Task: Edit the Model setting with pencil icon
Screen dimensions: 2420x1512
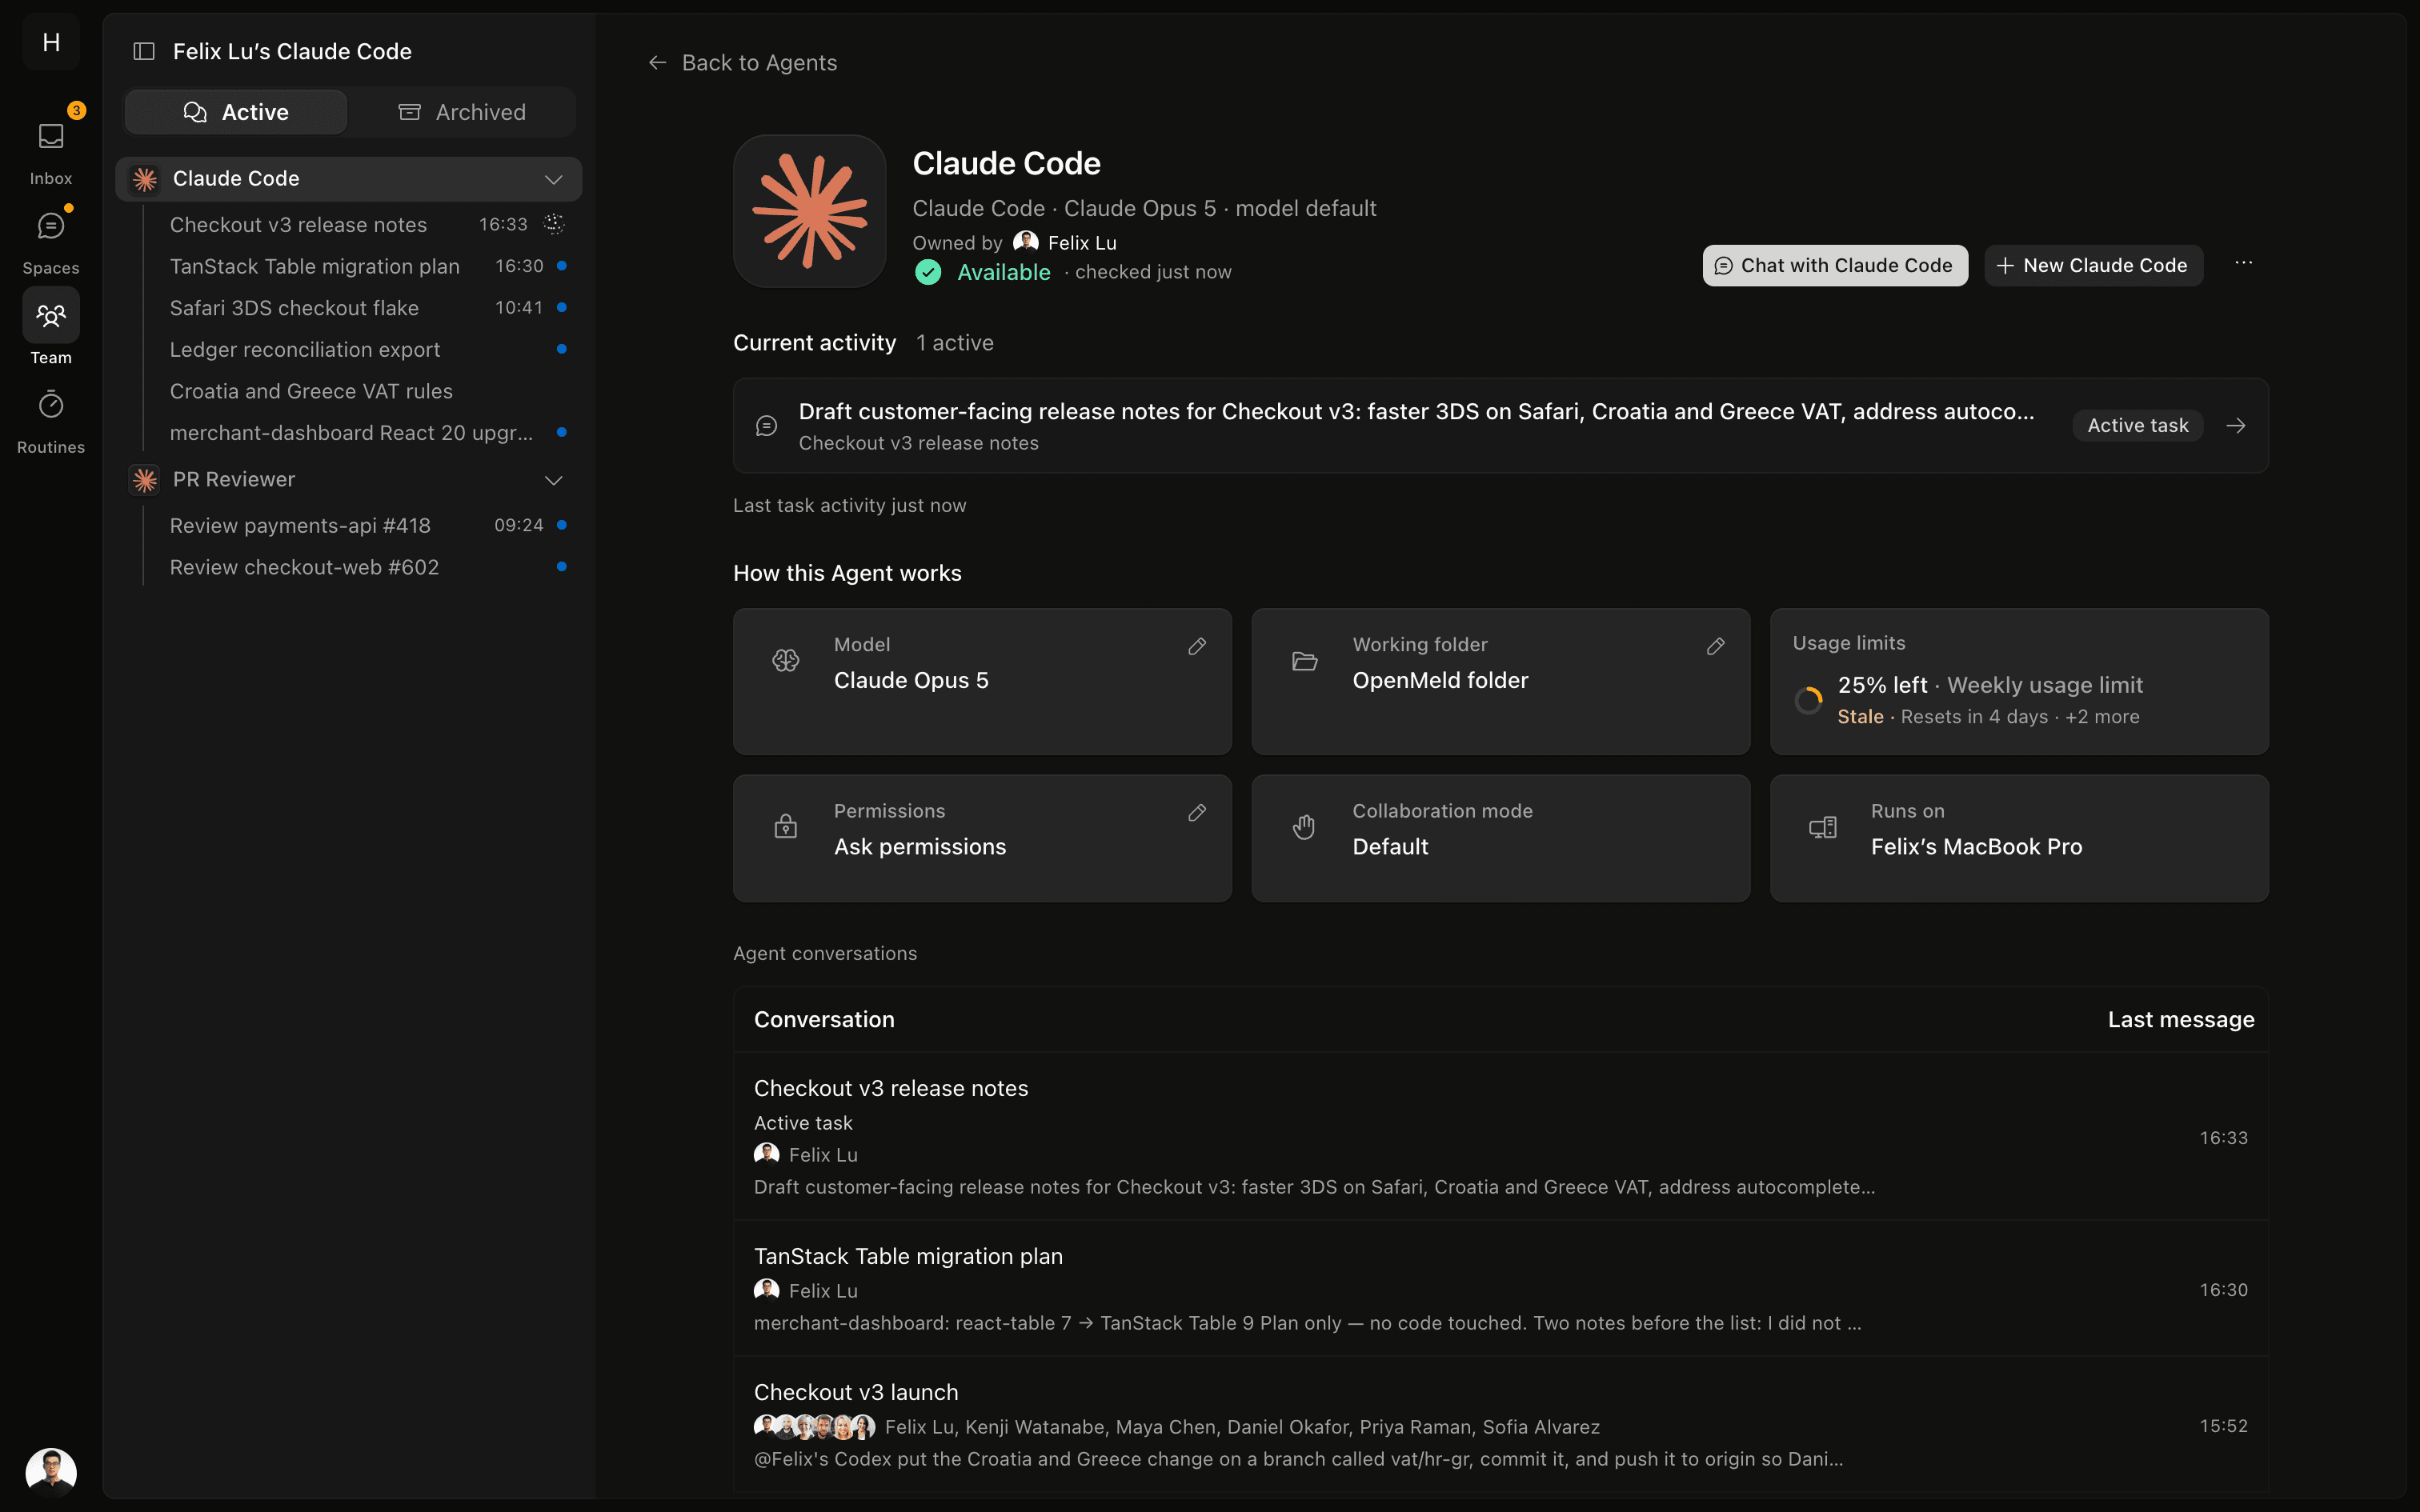Action: tap(1197, 647)
